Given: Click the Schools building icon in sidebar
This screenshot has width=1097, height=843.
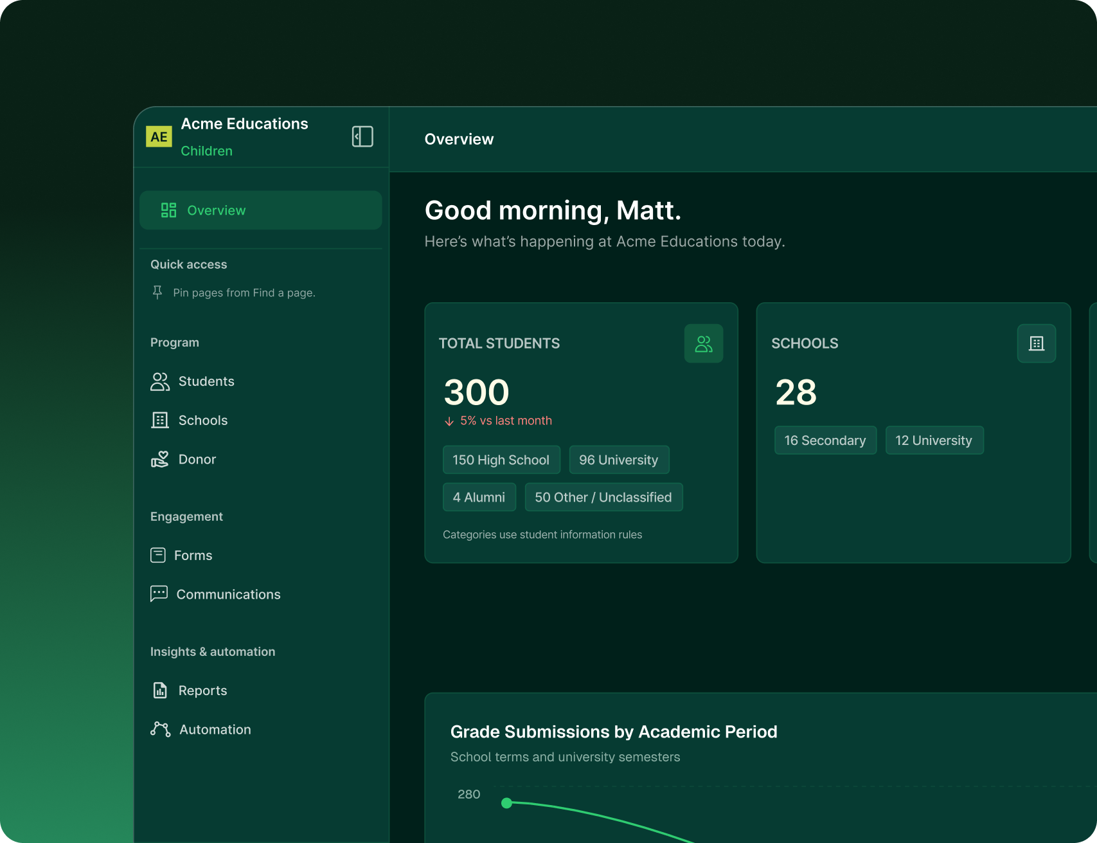Looking at the screenshot, I should pyautogui.click(x=160, y=421).
